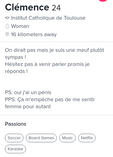Click the location pin distance icon
Screen dimensions: 113x157
7,34
